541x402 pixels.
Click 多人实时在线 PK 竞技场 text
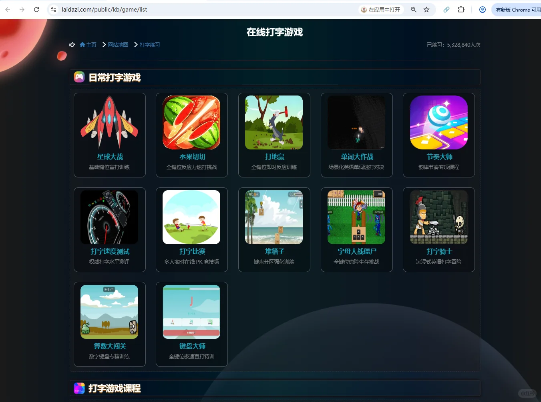[x=192, y=262]
